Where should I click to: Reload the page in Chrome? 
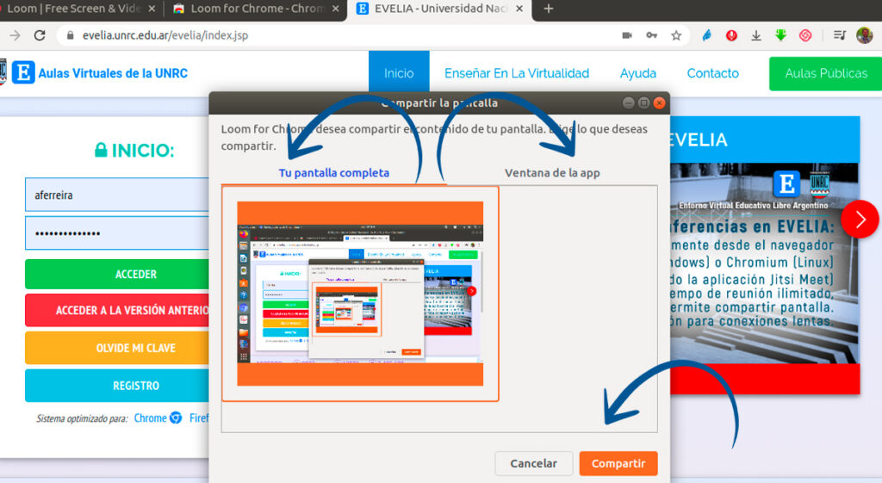pos(40,35)
